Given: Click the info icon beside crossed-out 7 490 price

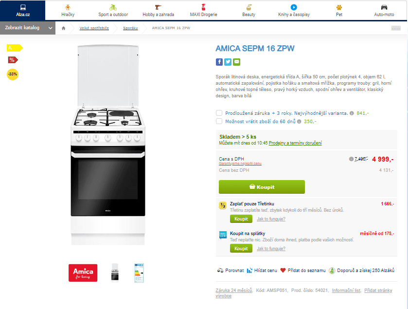Looking at the screenshot, I should pos(351,159).
